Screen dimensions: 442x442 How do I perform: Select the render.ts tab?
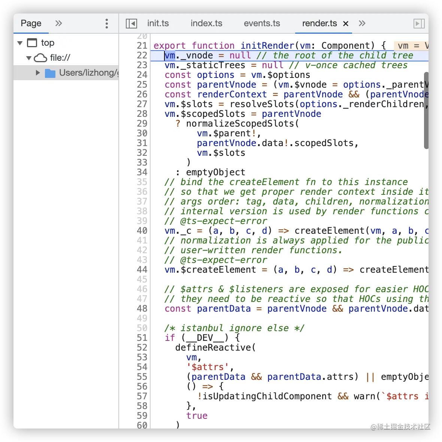pyautogui.click(x=320, y=23)
